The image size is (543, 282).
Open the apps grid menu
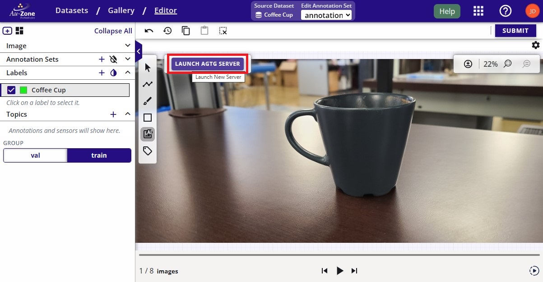click(478, 11)
